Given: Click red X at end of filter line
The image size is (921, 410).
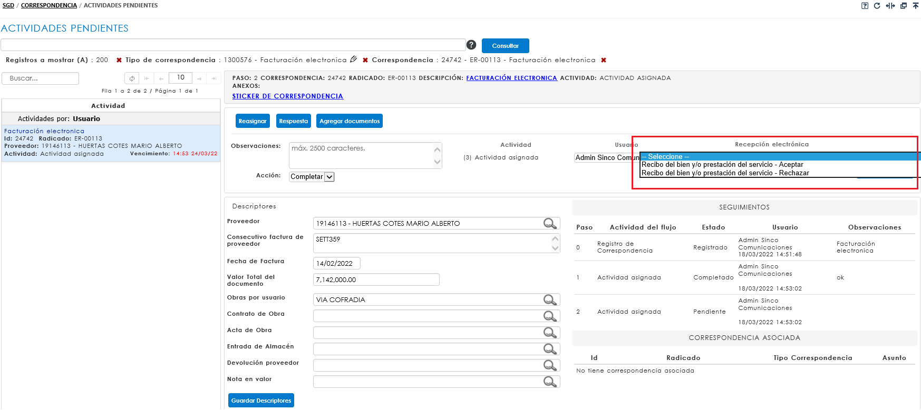Looking at the screenshot, I should (604, 60).
